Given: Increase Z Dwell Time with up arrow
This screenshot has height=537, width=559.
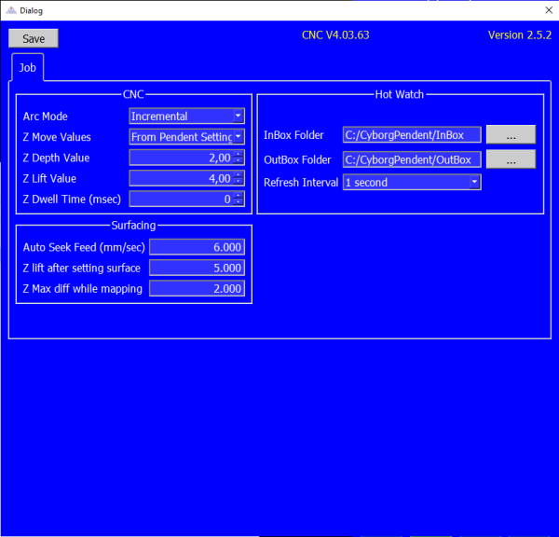Looking at the screenshot, I should 239,195.
